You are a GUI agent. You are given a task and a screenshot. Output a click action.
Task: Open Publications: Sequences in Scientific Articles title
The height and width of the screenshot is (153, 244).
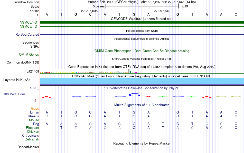(x=142, y=39)
